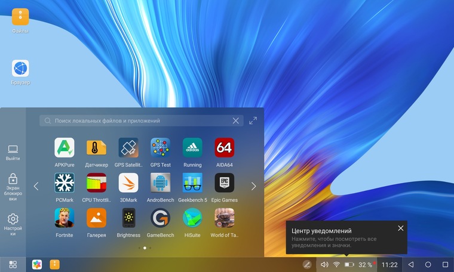Dismiss the Центр уведомлений tooltip
This screenshot has width=454, height=272.
pyautogui.click(x=400, y=228)
